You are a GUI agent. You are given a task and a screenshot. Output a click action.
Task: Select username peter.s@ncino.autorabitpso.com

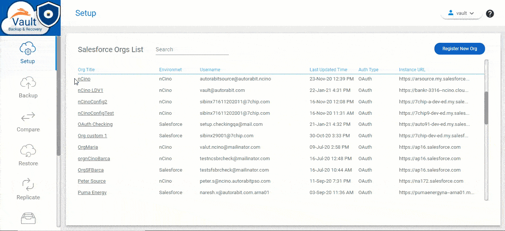pos(235,181)
